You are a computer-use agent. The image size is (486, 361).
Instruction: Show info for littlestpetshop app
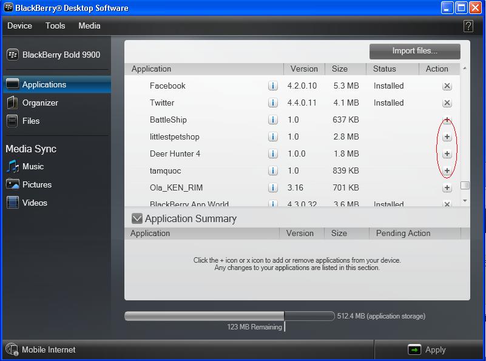[x=273, y=137]
